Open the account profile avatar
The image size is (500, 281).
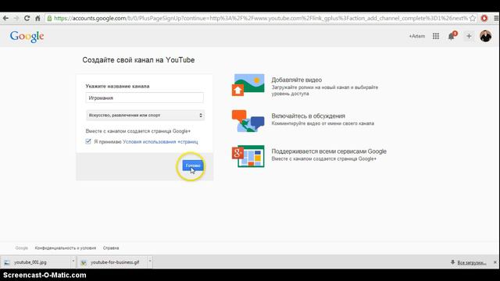click(485, 36)
